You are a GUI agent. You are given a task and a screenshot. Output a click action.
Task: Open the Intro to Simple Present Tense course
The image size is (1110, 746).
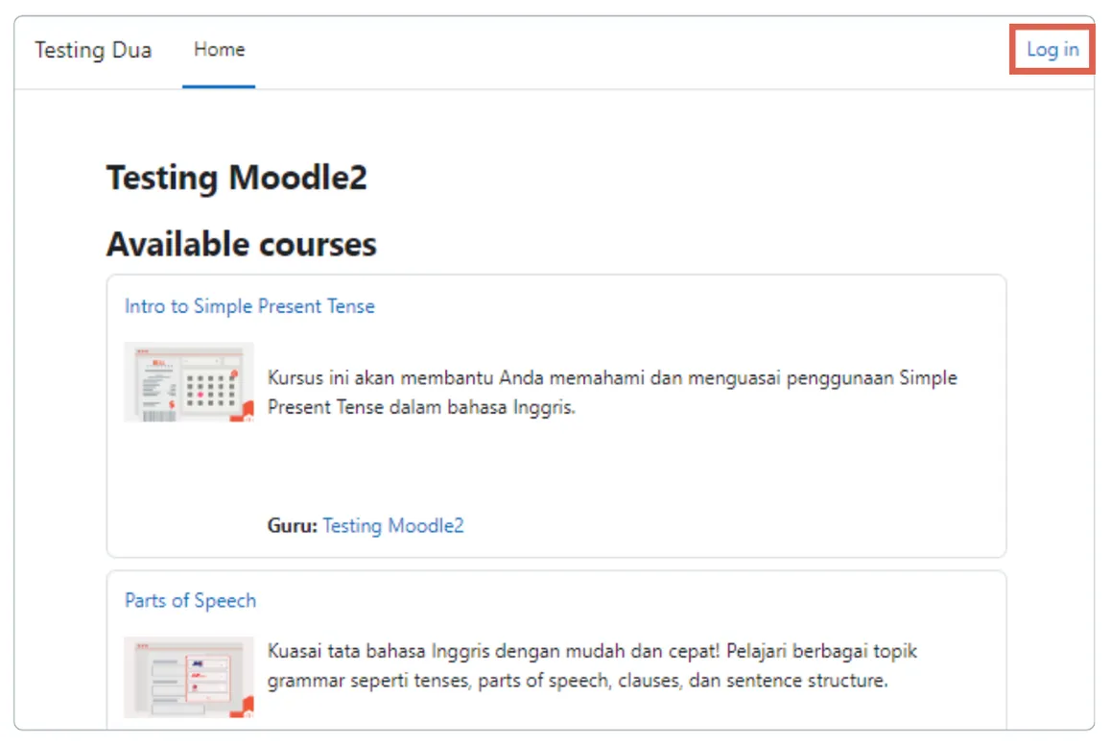click(x=249, y=306)
